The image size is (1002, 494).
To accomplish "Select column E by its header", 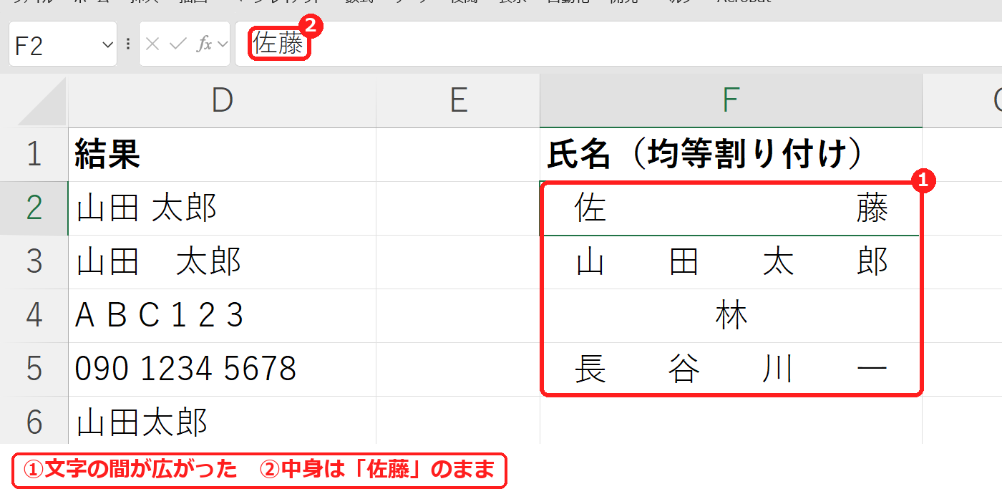I will point(458,101).
